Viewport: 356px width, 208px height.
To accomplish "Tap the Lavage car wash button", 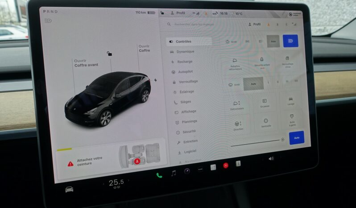I will 291,101.
